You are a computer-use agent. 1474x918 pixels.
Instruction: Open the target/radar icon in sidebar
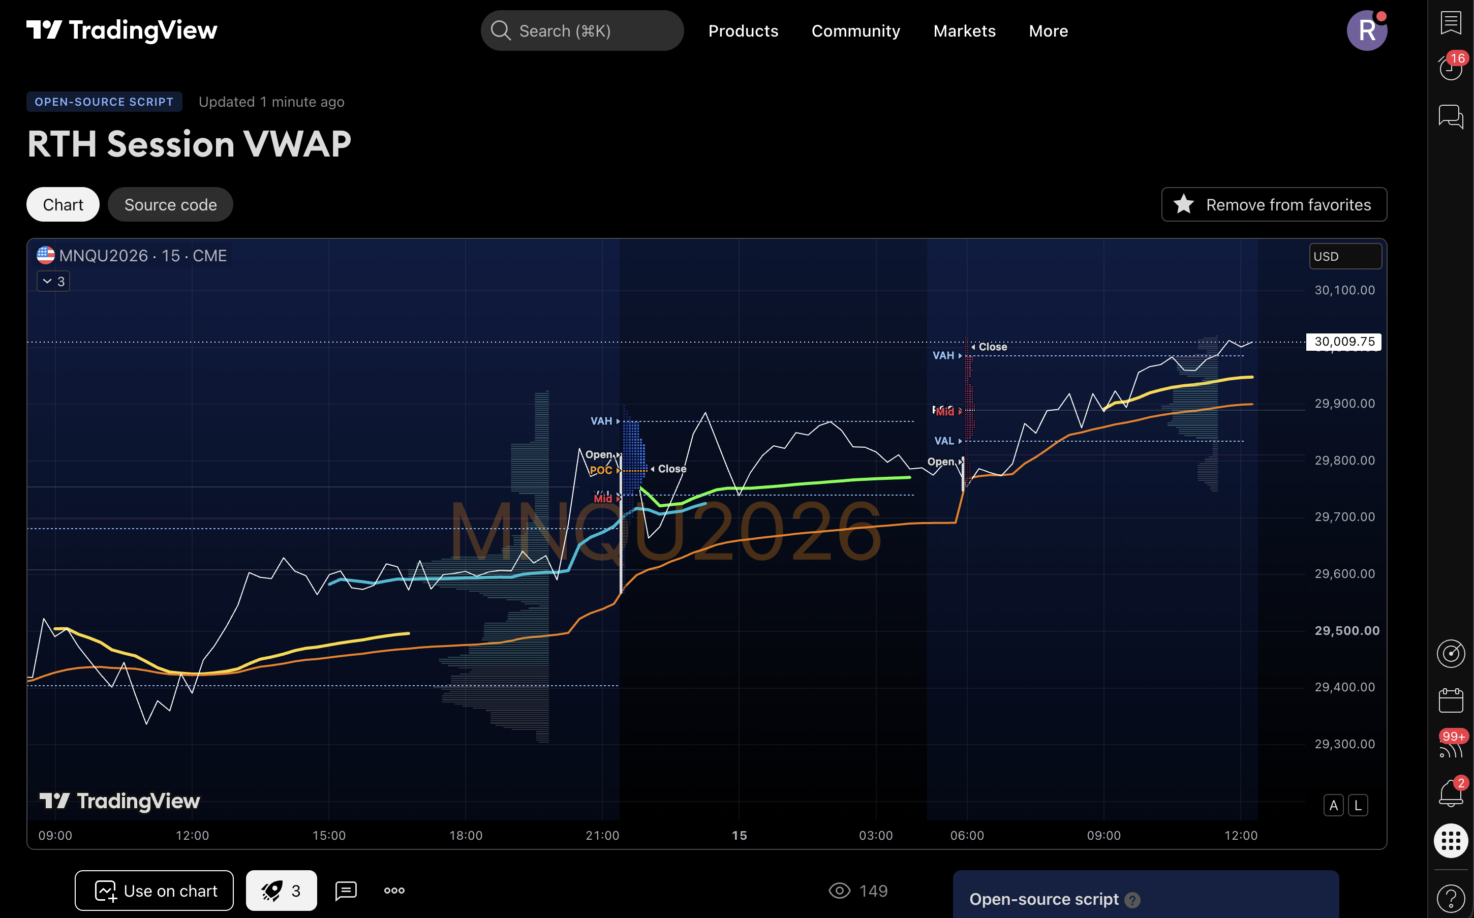tap(1450, 653)
